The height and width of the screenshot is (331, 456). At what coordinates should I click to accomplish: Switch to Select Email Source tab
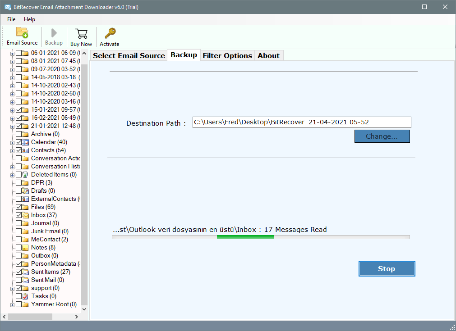(x=129, y=55)
